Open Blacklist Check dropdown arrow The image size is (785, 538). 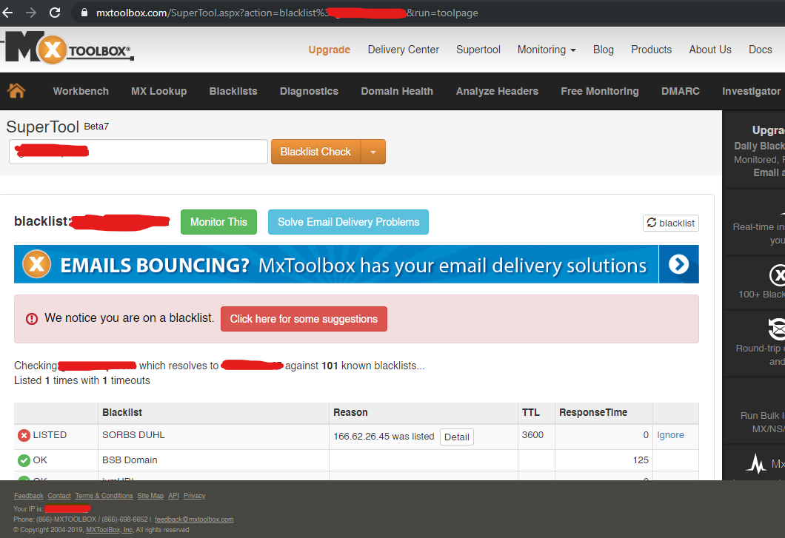373,152
